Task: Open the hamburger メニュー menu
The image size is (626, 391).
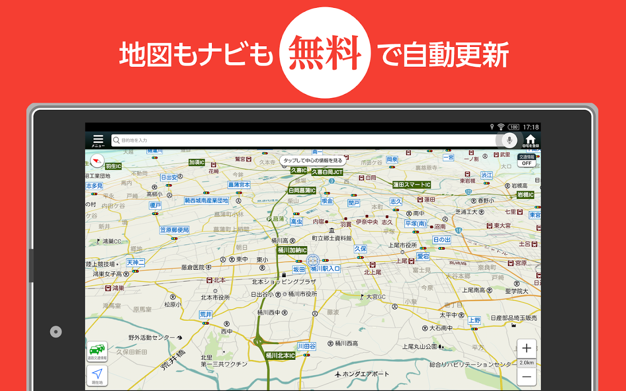Action: [x=98, y=141]
